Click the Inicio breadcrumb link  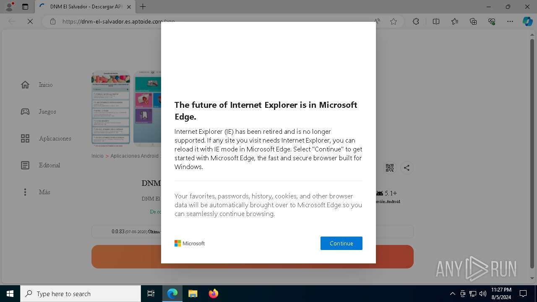click(x=97, y=156)
